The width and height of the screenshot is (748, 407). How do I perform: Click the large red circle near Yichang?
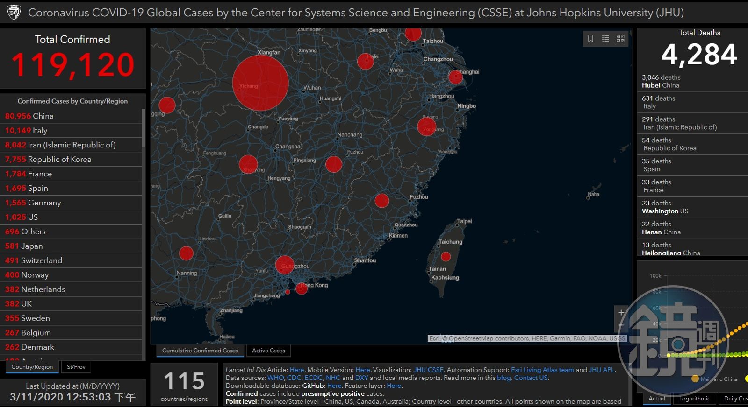[x=260, y=83]
